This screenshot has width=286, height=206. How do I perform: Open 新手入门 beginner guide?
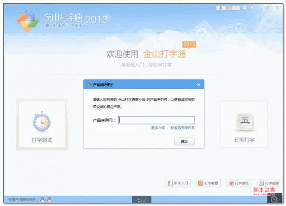coord(178,183)
